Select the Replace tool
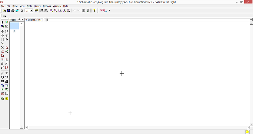Screen dimensions: 253x134 point(7,52)
